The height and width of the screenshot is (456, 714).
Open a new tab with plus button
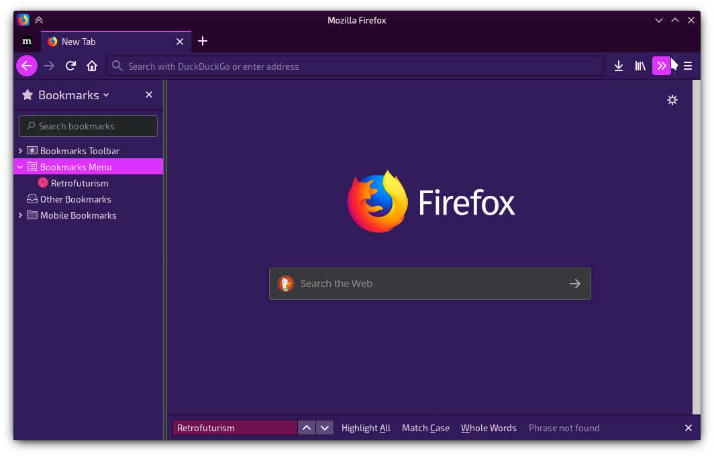(203, 42)
